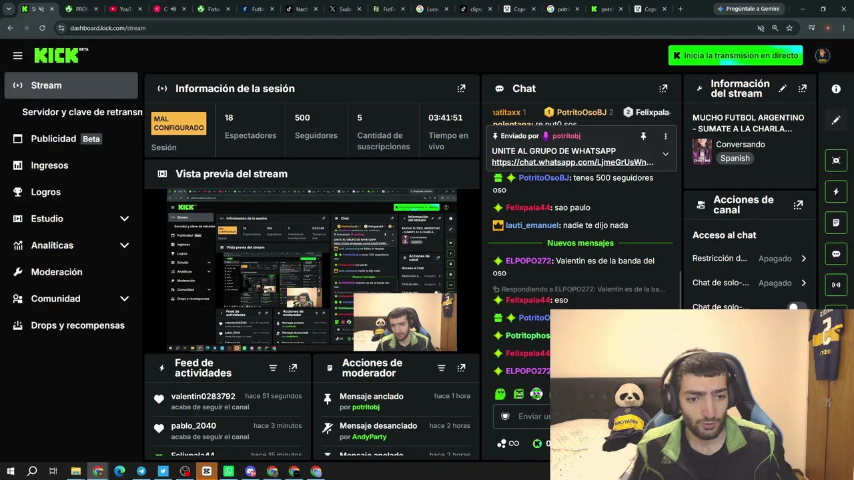The width and height of the screenshot is (854, 480).
Task: Open Publicidad Beta in the sidebar
Action: (71, 139)
